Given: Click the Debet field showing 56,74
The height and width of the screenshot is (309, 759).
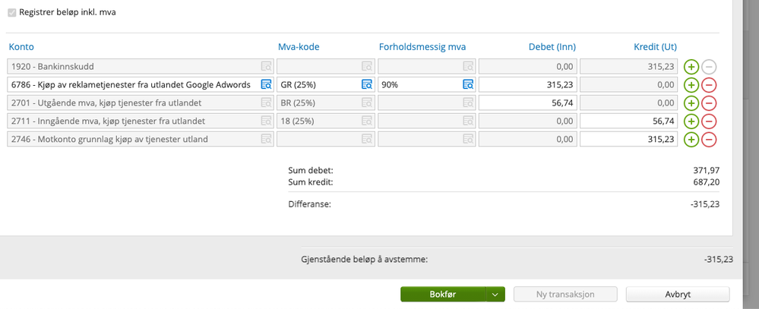Looking at the screenshot, I should tap(527, 103).
